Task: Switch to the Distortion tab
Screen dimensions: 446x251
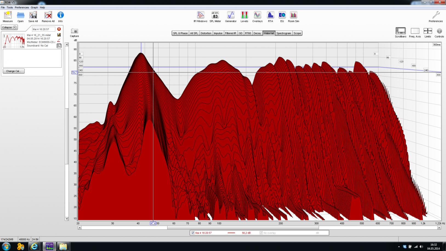Action: [x=206, y=33]
